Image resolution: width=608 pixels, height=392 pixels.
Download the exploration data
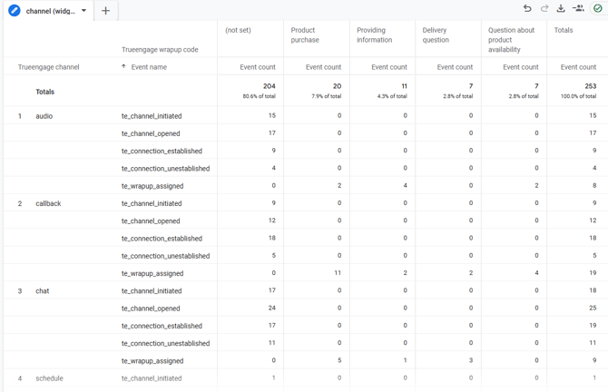pyautogui.click(x=561, y=9)
